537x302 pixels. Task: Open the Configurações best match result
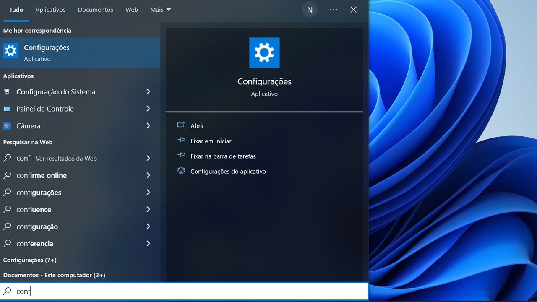80,53
